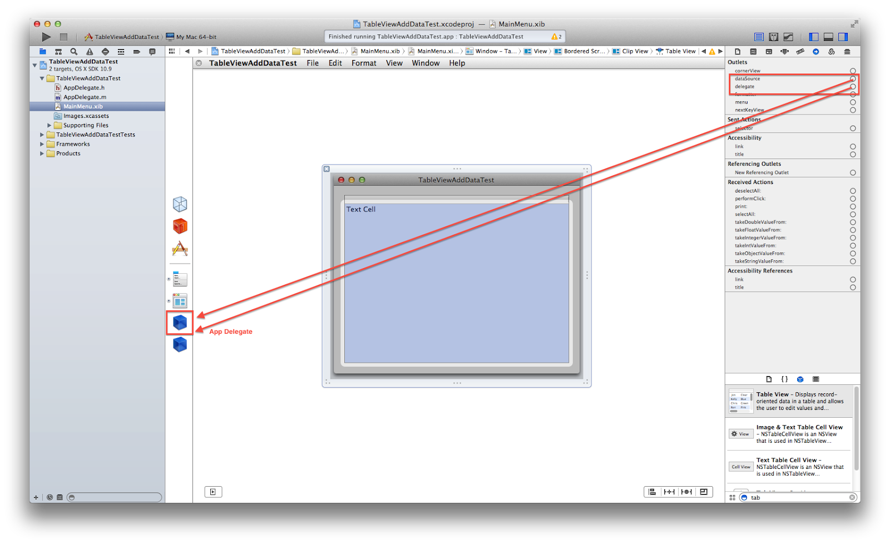Show the Size inspector ruler icon
890x544 pixels.
pos(800,51)
